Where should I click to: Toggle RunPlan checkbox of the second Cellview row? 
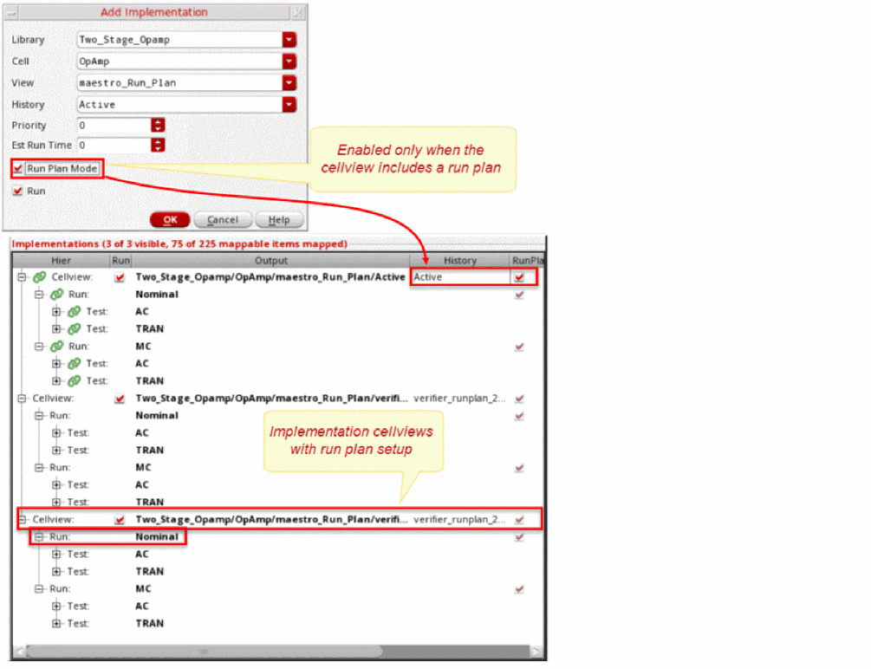[519, 399]
